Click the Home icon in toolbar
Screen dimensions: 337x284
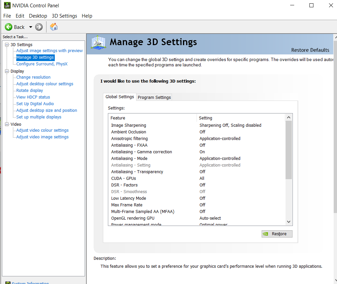[54, 27]
